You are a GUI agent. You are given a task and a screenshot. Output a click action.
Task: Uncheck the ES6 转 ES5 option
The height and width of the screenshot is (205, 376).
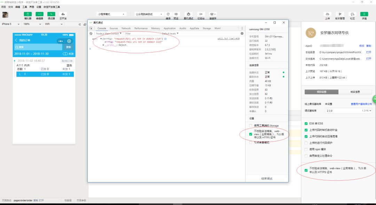click(x=306, y=124)
